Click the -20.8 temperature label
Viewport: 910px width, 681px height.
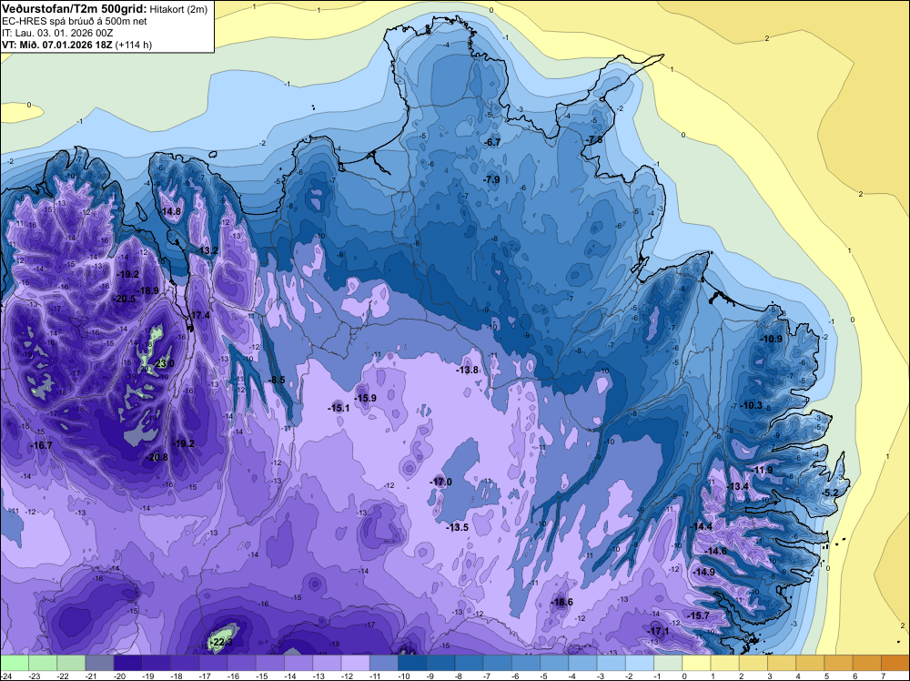click(x=157, y=457)
